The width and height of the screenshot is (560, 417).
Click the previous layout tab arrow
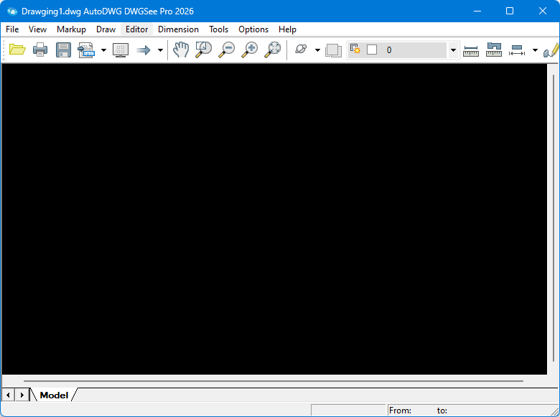tap(8, 395)
